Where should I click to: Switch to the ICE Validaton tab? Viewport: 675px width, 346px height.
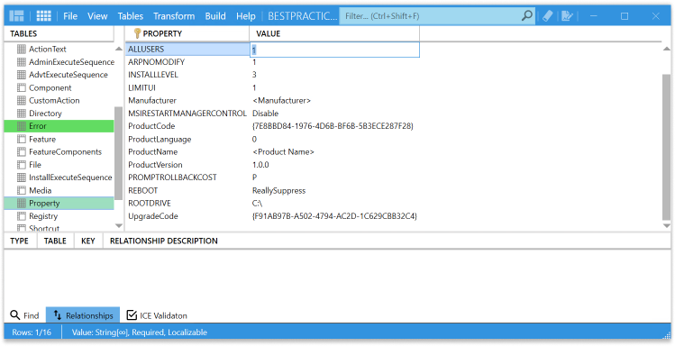(157, 315)
